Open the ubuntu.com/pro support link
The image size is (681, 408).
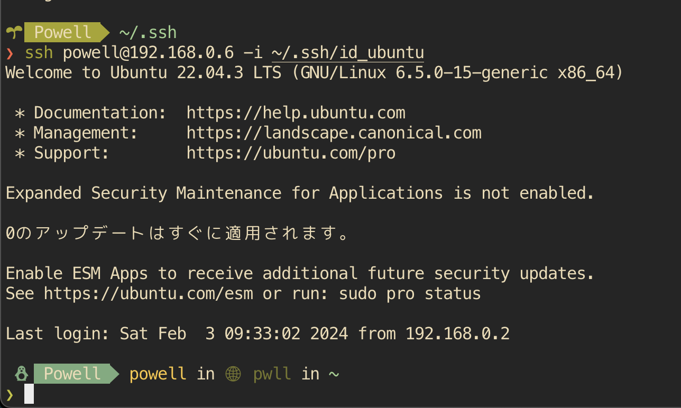(x=291, y=153)
